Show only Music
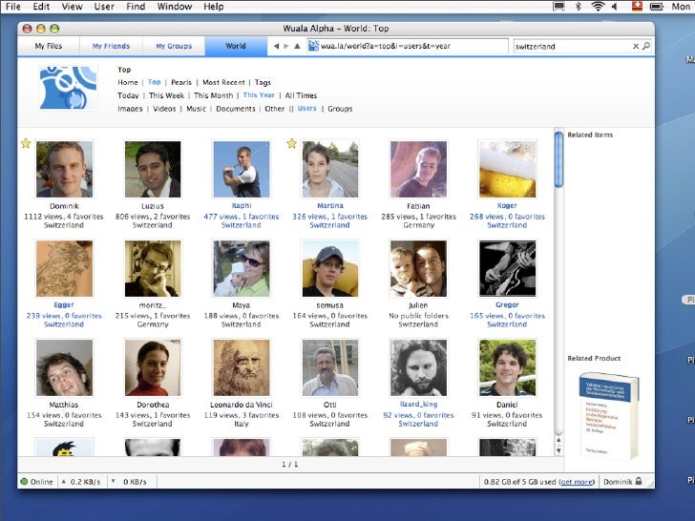This screenshot has height=521, width=695. point(196,109)
